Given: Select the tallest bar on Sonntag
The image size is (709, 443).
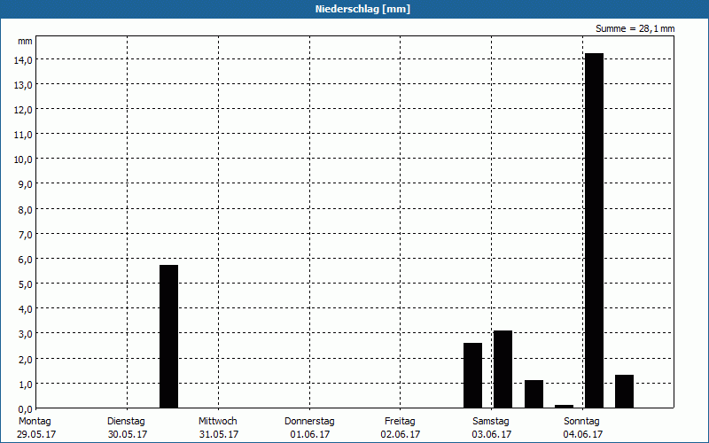Looking at the screenshot, I should pos(594,230).
